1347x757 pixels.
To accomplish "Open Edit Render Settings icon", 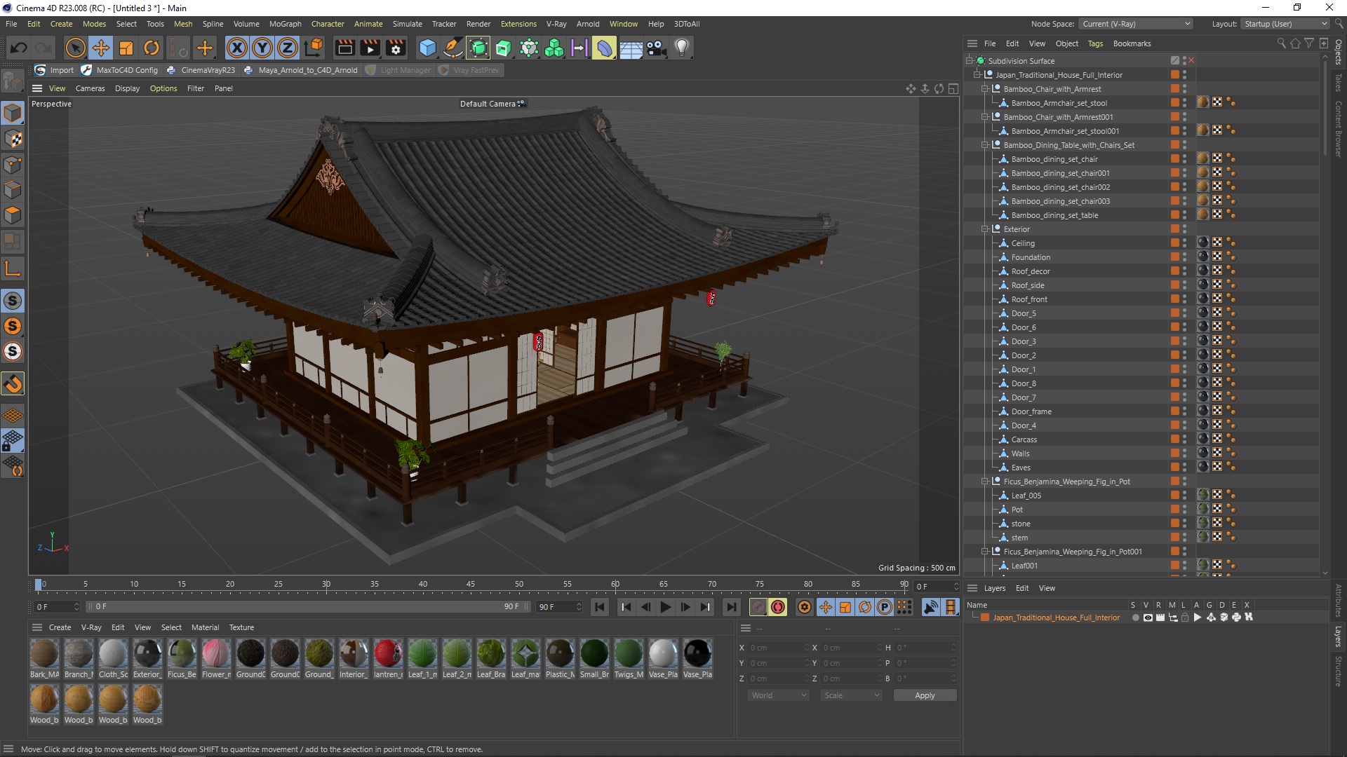I will point(396,48).
